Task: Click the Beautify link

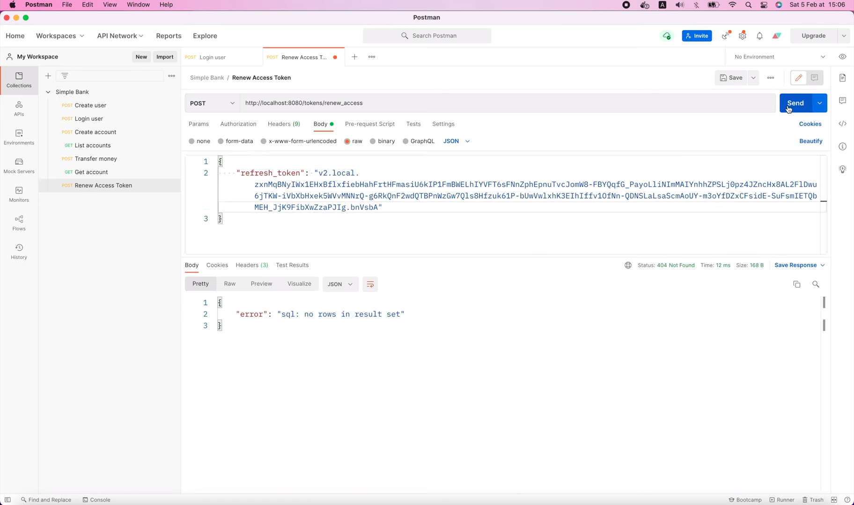Action: point(811,141)
